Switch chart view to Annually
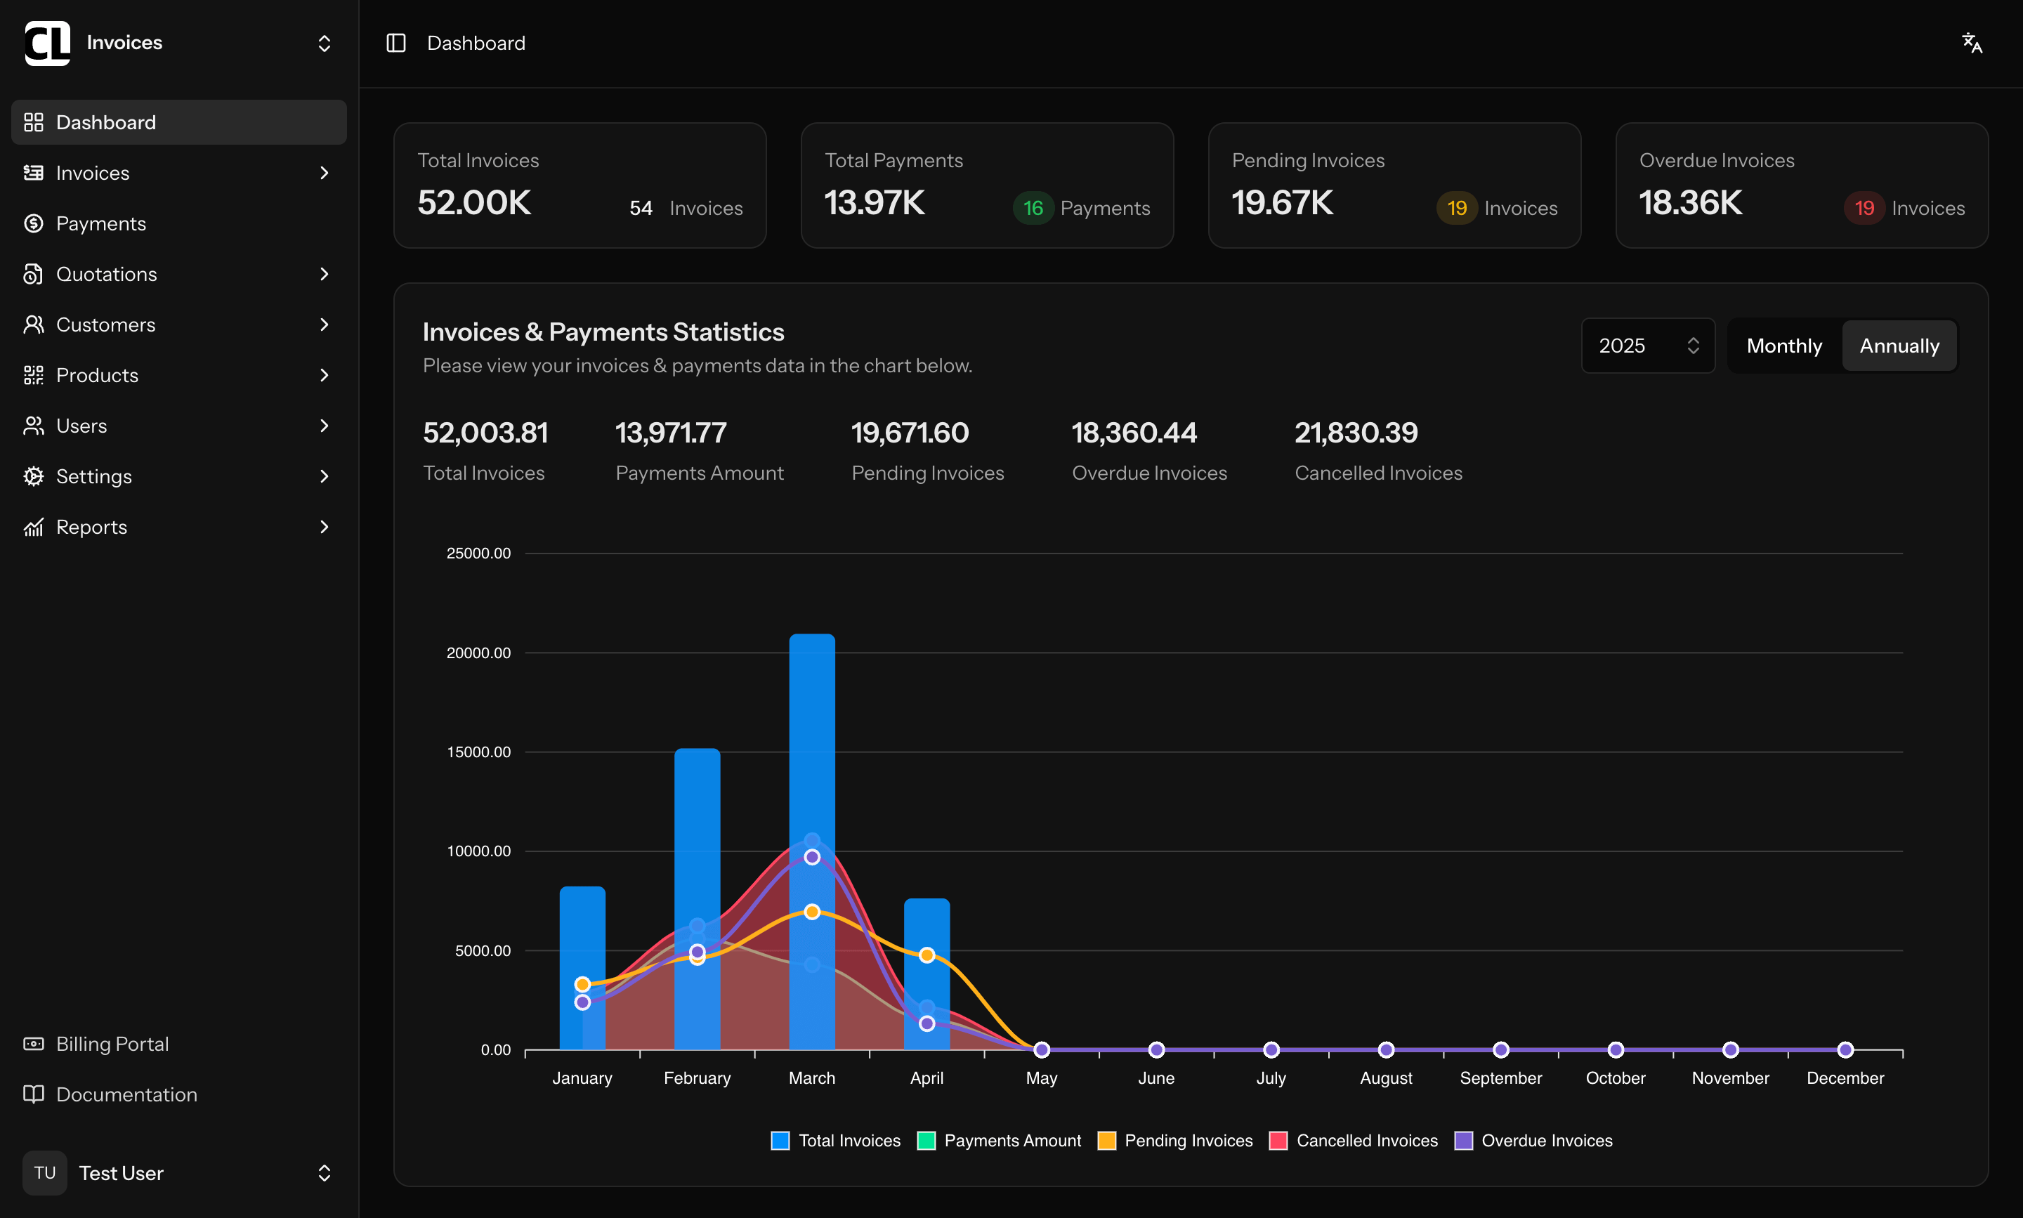The image size is (2023, 1218). (x=1898, y=346)
